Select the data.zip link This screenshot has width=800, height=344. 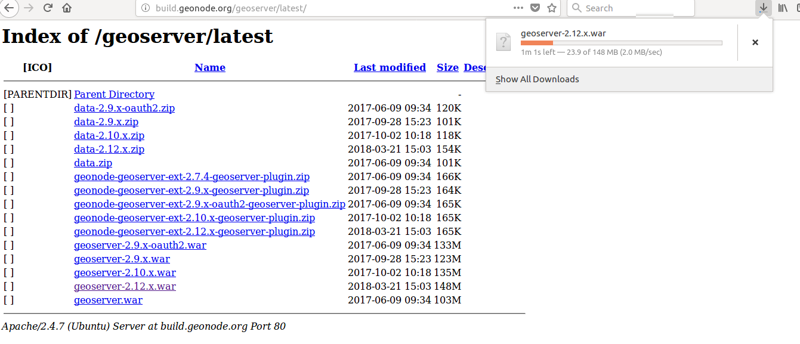93,163
